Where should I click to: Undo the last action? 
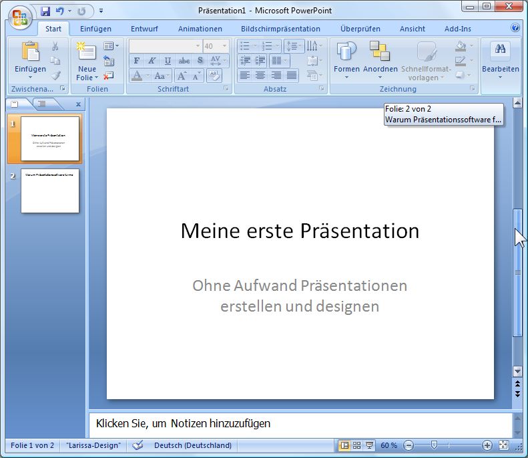[x=60, y=11]
